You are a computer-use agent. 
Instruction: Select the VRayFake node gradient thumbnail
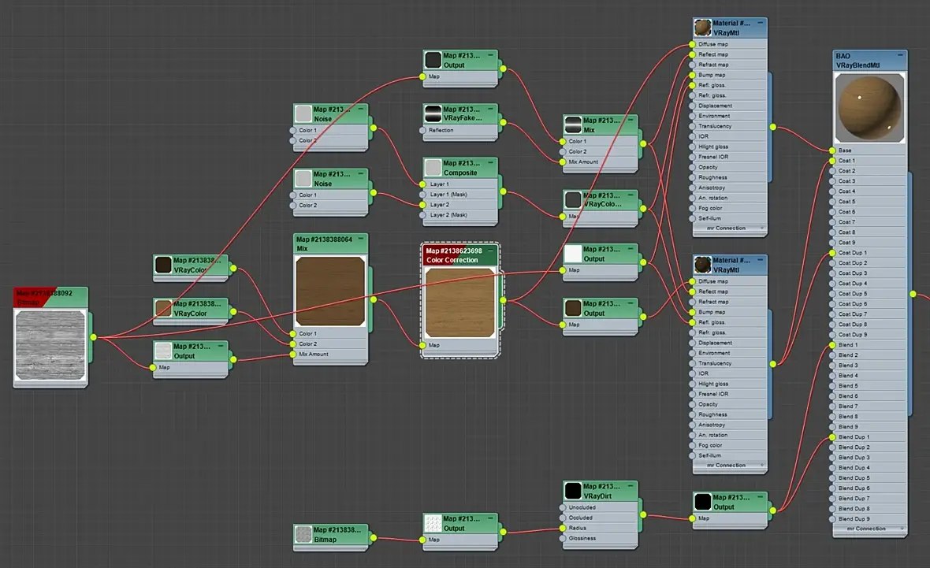click(433, 113)
